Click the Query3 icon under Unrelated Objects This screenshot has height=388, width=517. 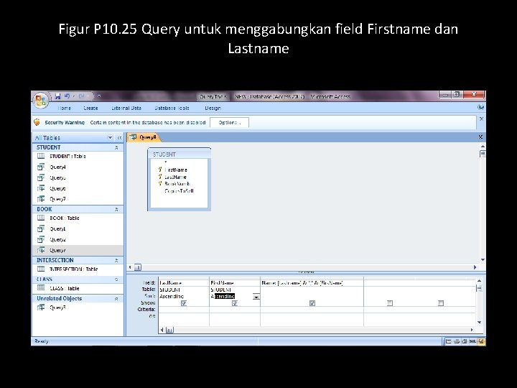coord(41,308)
